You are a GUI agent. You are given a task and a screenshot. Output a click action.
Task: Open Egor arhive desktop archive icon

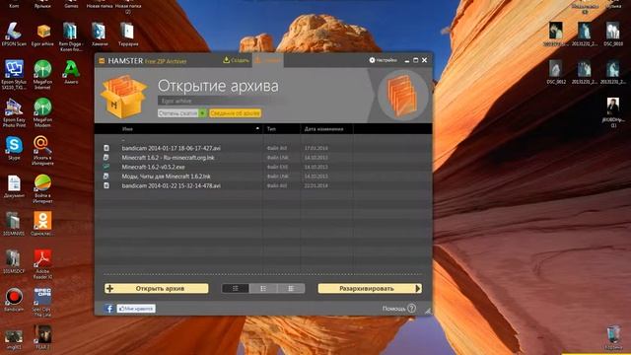coord(42,35)
